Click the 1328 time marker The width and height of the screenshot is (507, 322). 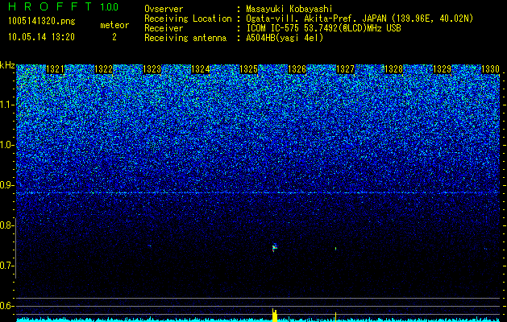(x=394, y=69)
